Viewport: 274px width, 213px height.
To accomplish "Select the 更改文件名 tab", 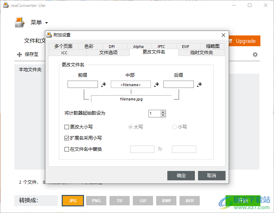I will tap(154, 52).
